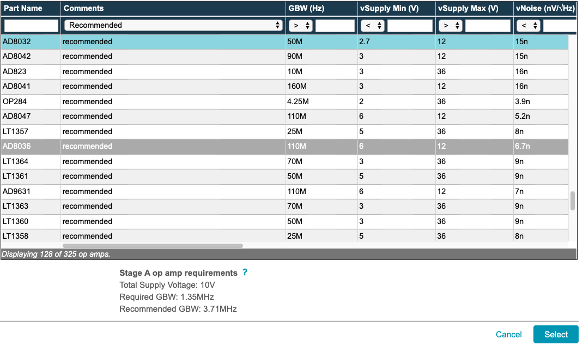The image size is (583, 345).
Task: Select the AD8042 part row
Action: (284, 57)
